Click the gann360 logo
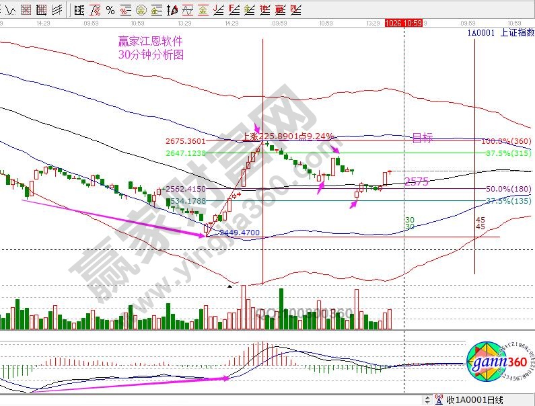Image resolution: width=535 pixels, height=406 pixels. (499, 363)
